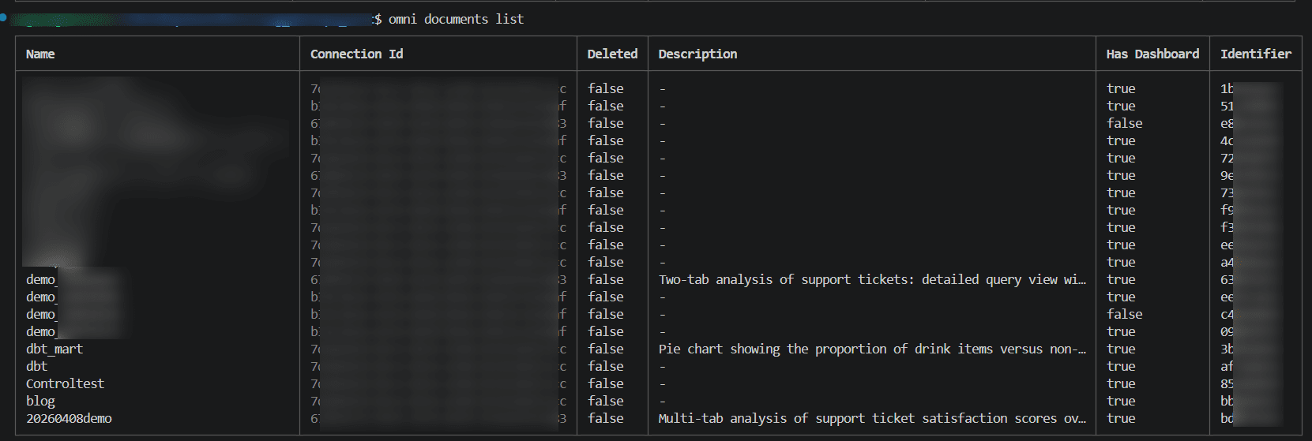This screenshot has width=1312, height=441.
Task: Select the Deleted column header
Action: 612,54
